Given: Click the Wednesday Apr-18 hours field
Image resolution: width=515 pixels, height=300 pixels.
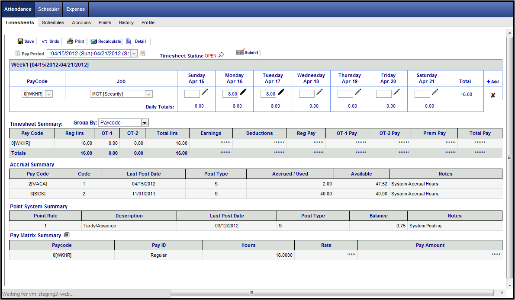Looking at the screenshot, I should [x=306, y=94].
